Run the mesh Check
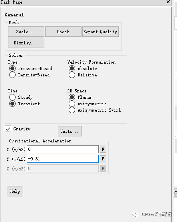The height and width of the screenshot is (222, 177). [x=63, y=32]
